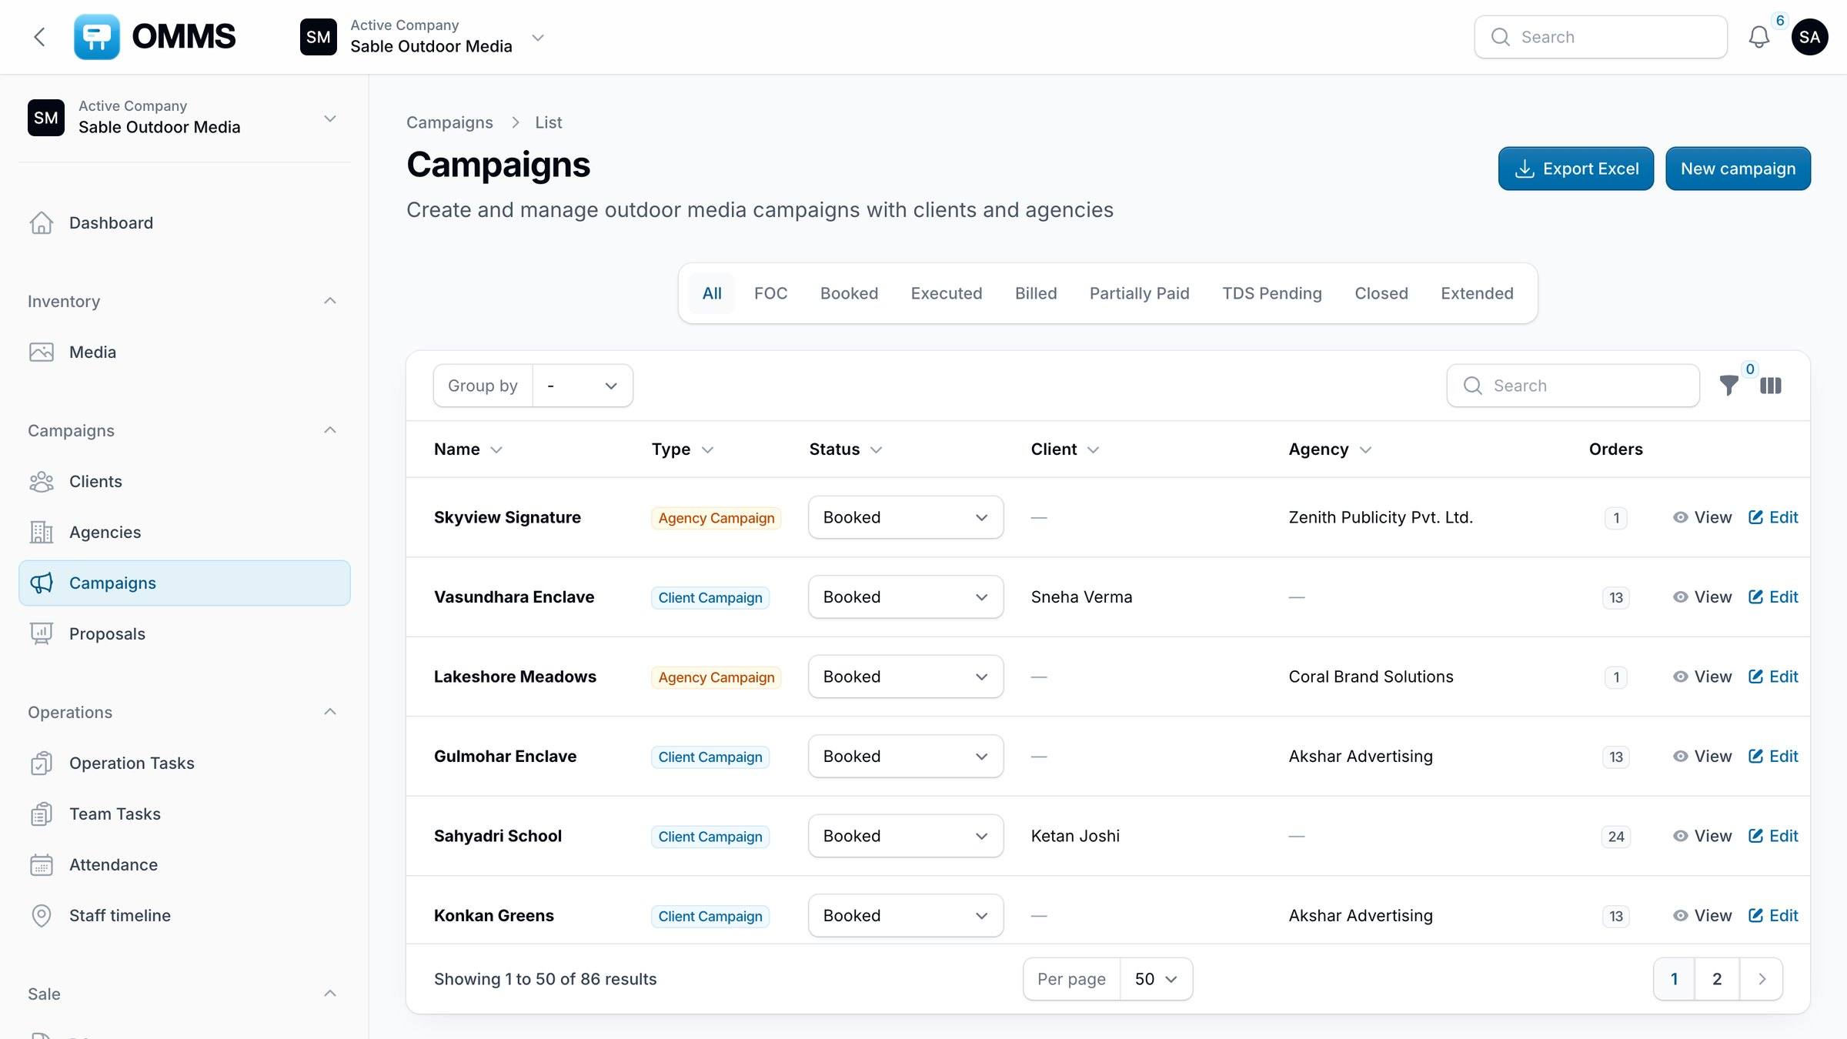View the Vasundhara Enclave campaign
This screenshot has height=1039, width=1847.
[x=1702, y=596]
